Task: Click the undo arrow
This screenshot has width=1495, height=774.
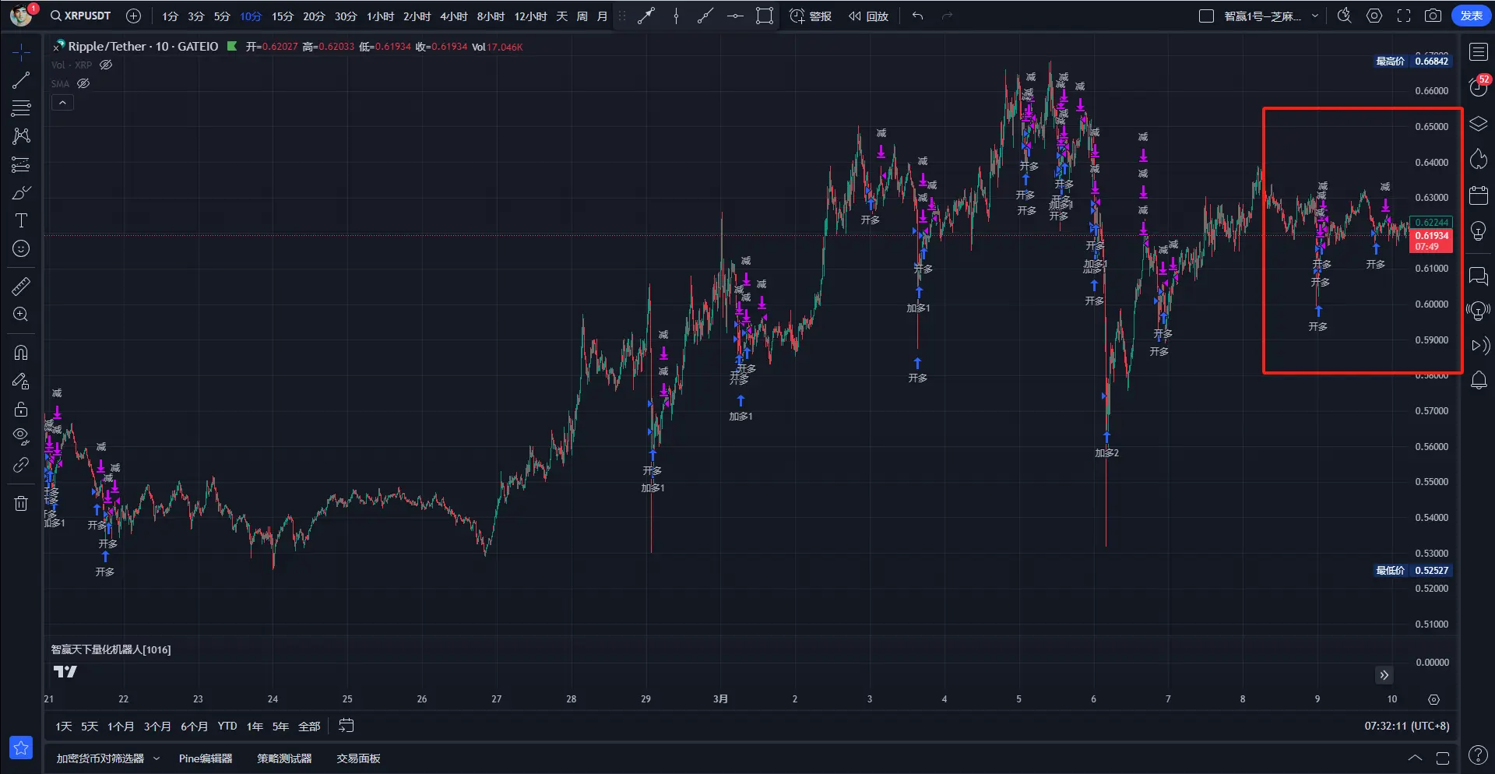Action: [x=918, y=16]
